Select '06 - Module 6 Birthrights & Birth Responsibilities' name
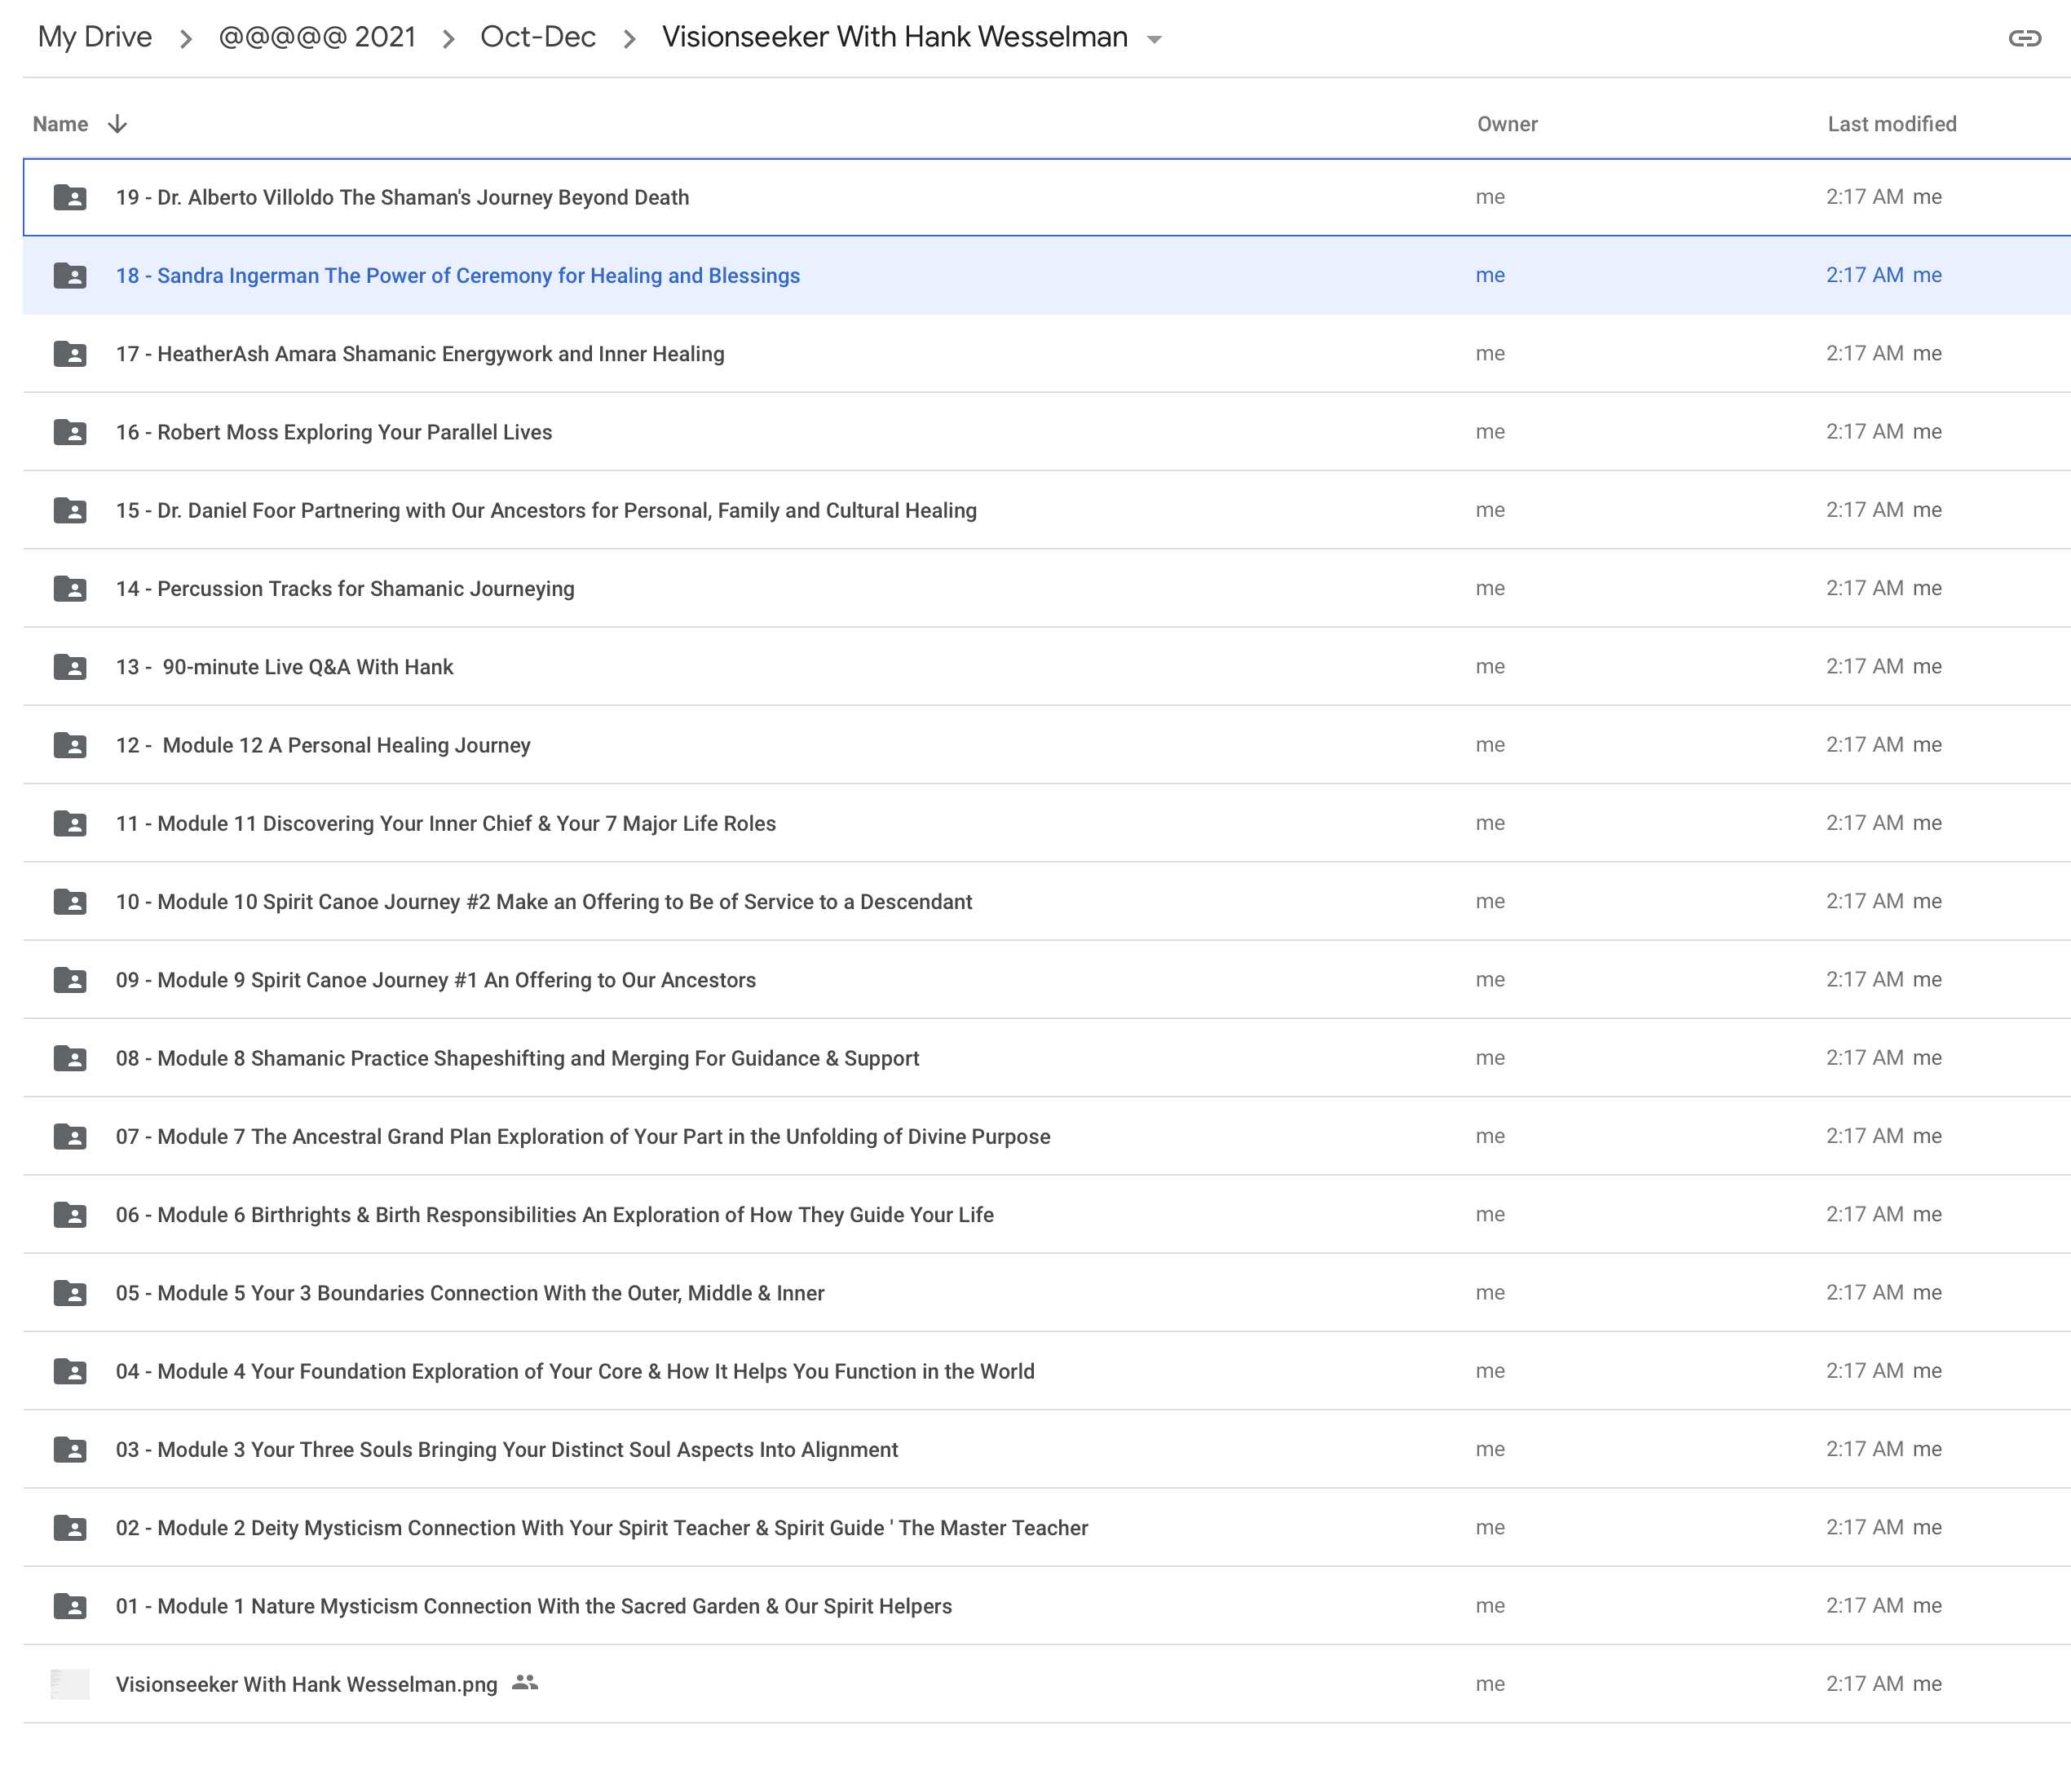This screenshot has height=1792, width=2071. pos(555,1214)
